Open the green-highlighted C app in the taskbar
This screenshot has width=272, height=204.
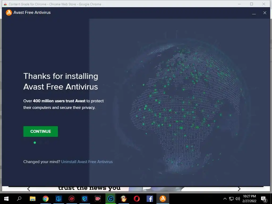pyautogui.click(x=111, y=199)
